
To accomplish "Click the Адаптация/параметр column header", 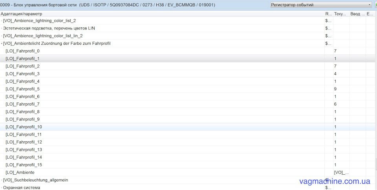I will 162,14.
